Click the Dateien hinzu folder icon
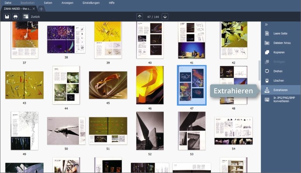The height and width of the screenshot is (173, 301). 267,43
